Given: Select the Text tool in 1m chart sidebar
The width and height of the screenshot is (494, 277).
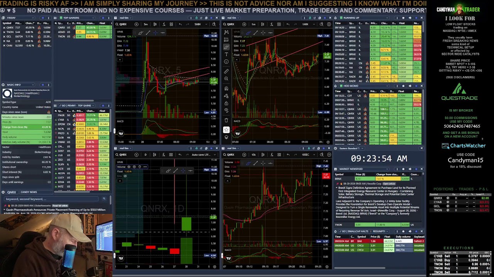Looking at the screenshot, I should point(226,54).
